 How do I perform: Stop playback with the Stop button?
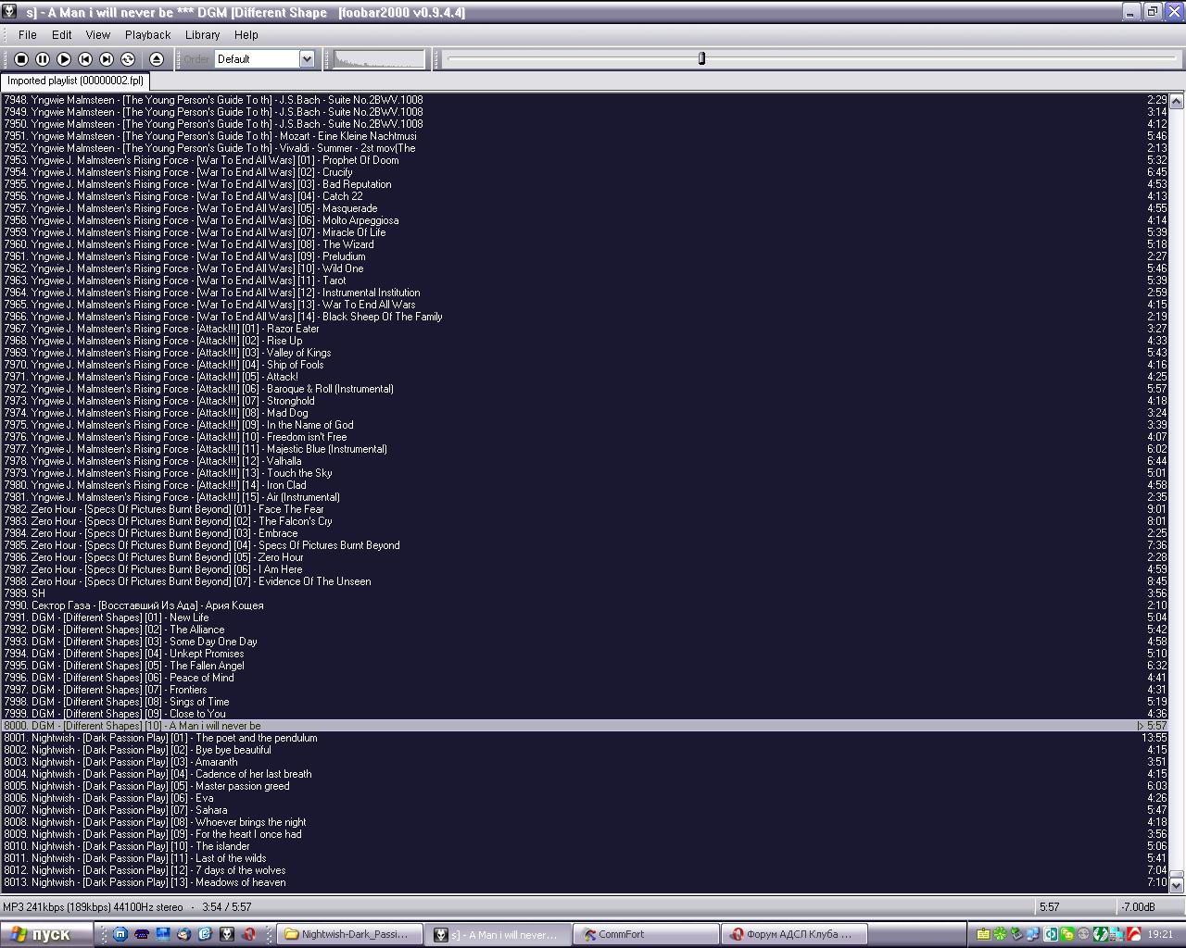coord(21,59)
